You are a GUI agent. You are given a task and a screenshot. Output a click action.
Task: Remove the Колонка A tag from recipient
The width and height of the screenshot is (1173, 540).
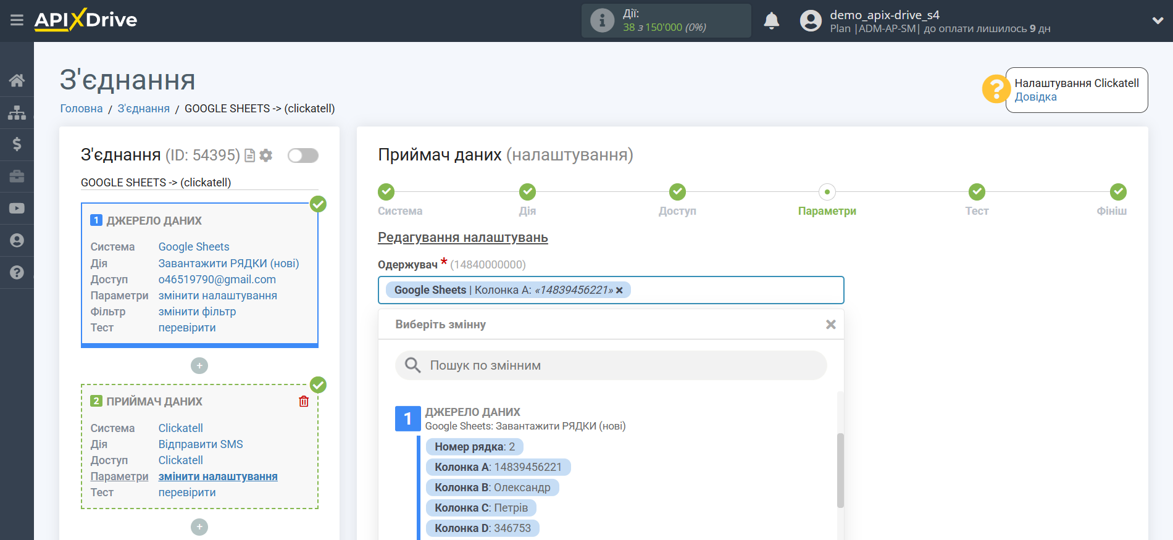point(619,290)
